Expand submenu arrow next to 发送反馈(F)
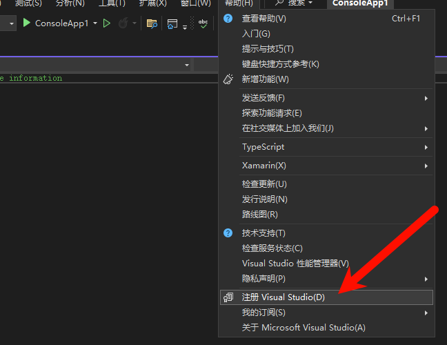The height and width of the screenshot is (345, 447). pos(426,98)
